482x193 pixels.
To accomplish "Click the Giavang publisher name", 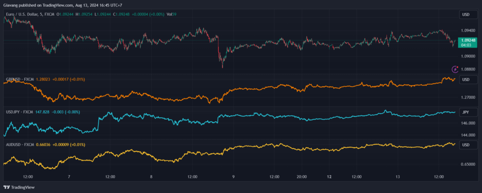I will (11, 4).
